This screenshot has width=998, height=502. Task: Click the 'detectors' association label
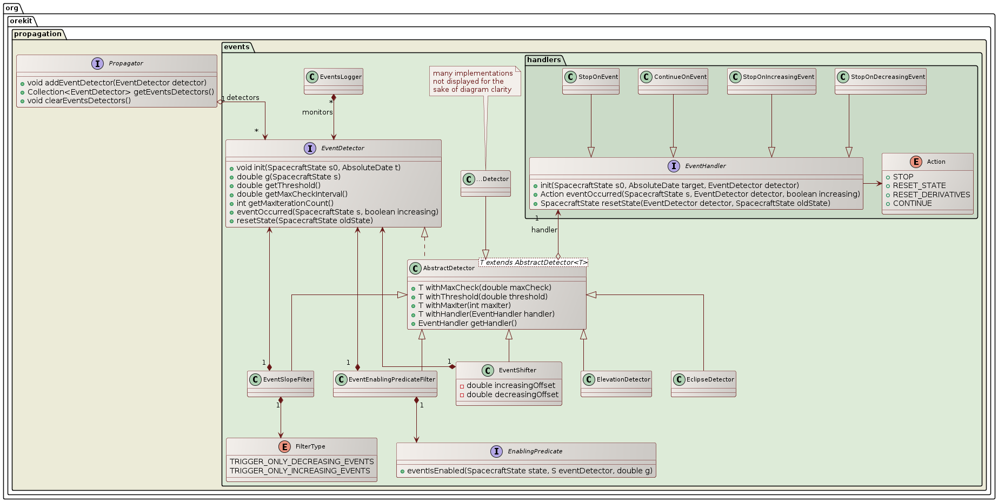243,98
